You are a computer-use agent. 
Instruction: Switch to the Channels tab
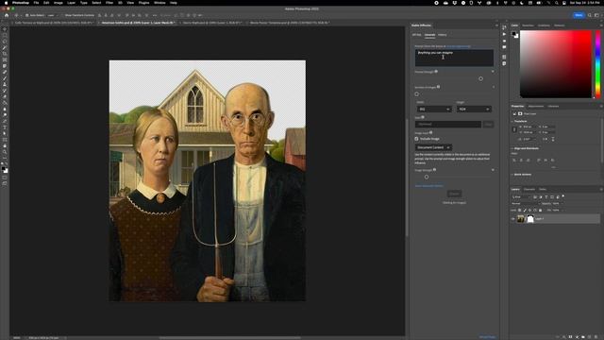[529, 189]
